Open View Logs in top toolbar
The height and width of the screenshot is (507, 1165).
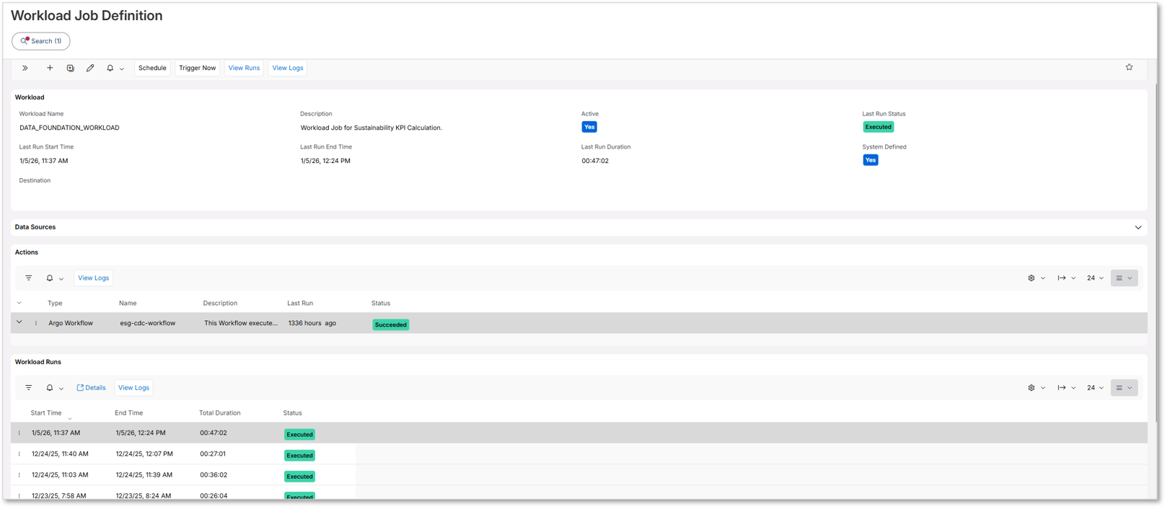[288, 68]
